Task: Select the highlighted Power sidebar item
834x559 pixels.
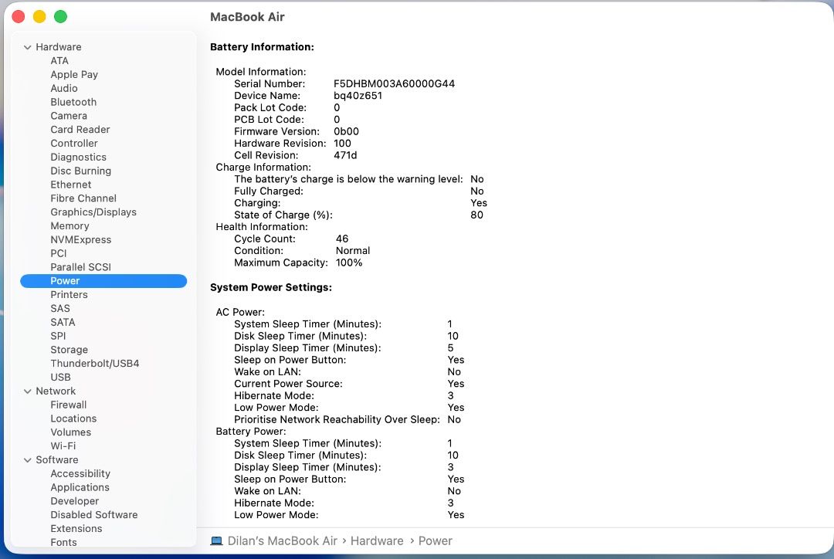Action: point(103,281)
